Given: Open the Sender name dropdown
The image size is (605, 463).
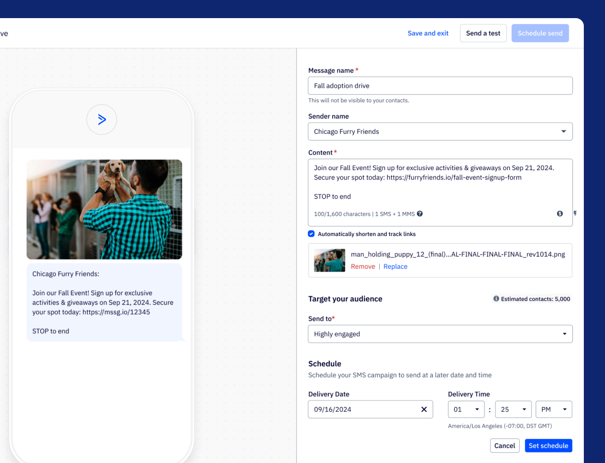Looking at the screenshot, I should tap(440, 131).
